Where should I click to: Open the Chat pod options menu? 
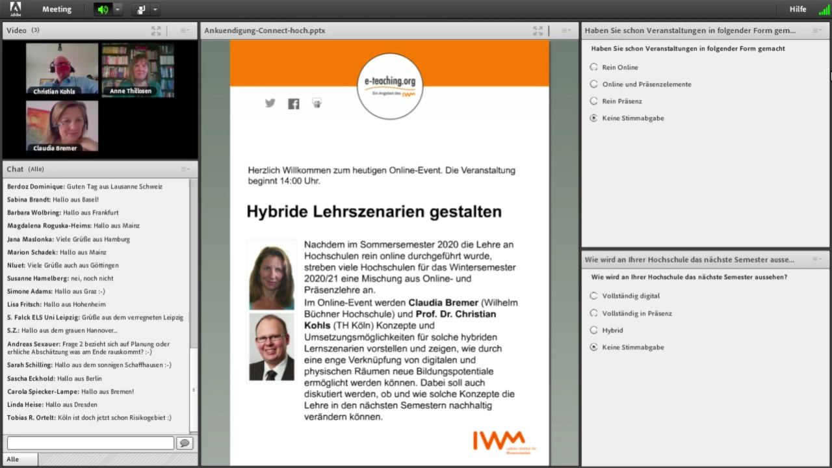185,169
